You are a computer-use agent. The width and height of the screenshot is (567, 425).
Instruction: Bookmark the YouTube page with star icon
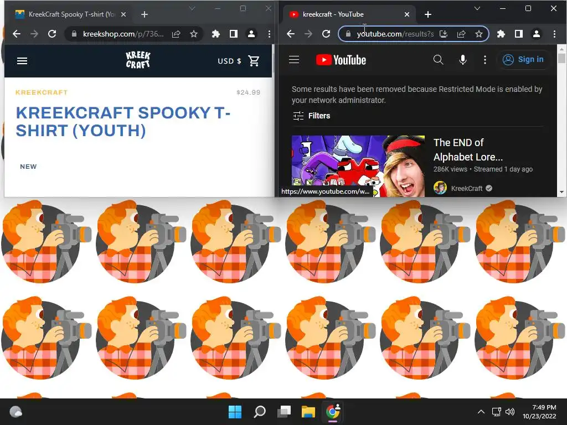(479, 34)
